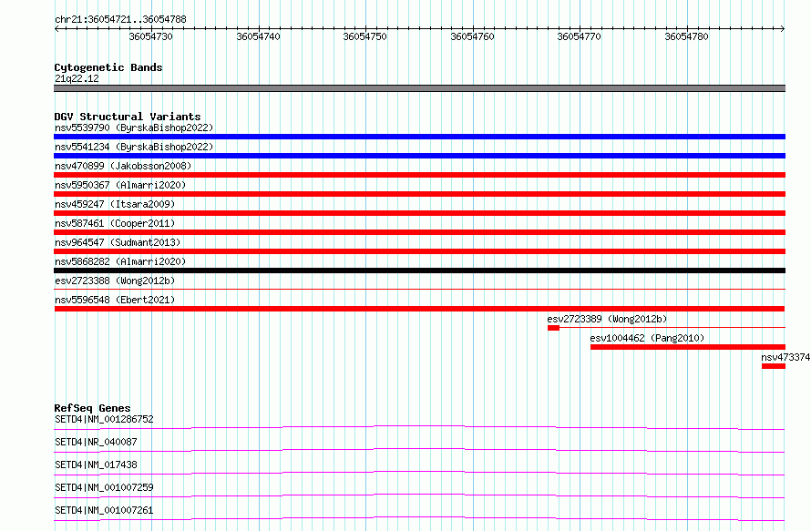Click the red bar under nsv5950367
The height and width of the screenshot is (531, 811).
pos(419,194)
